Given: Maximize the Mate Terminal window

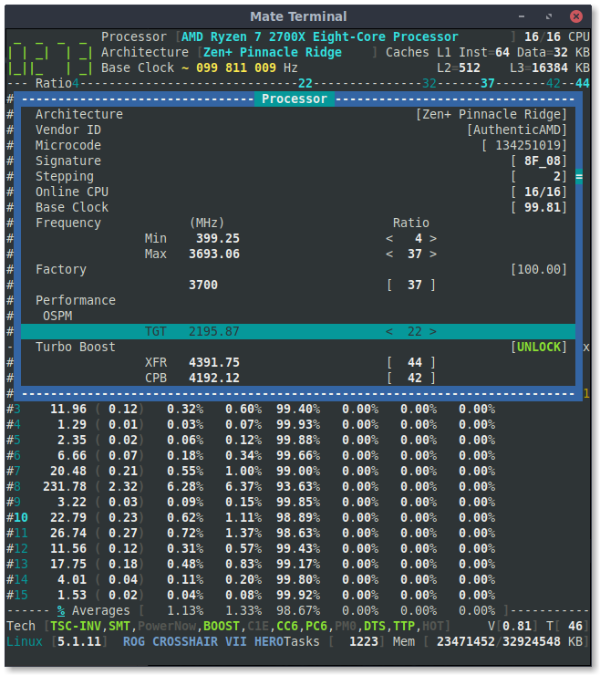Looking at the screenshot, I should (x=549, y=16).
